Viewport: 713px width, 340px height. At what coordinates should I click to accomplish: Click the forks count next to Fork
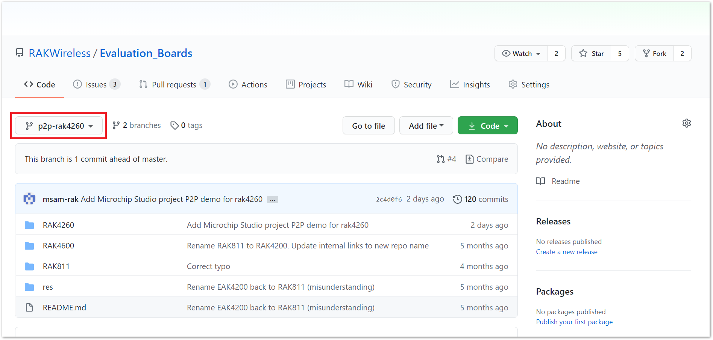[682, 53]
